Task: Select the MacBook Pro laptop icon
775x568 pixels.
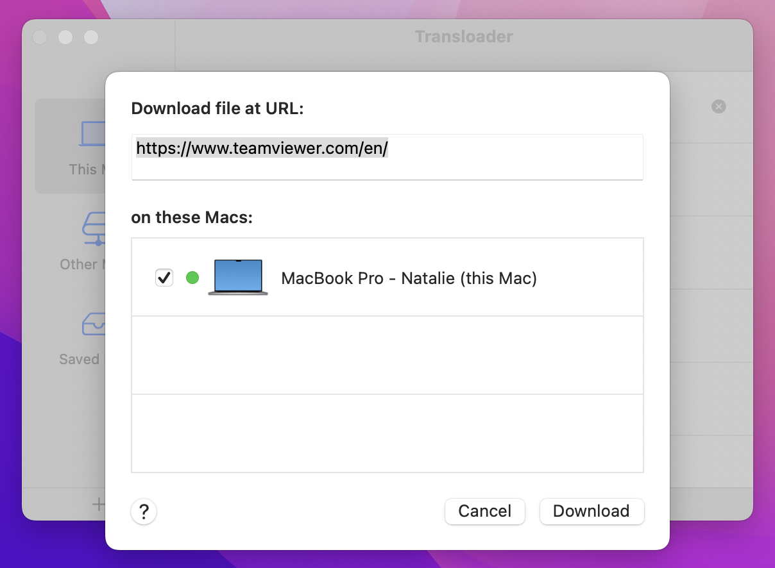Action: pos(238,278)
